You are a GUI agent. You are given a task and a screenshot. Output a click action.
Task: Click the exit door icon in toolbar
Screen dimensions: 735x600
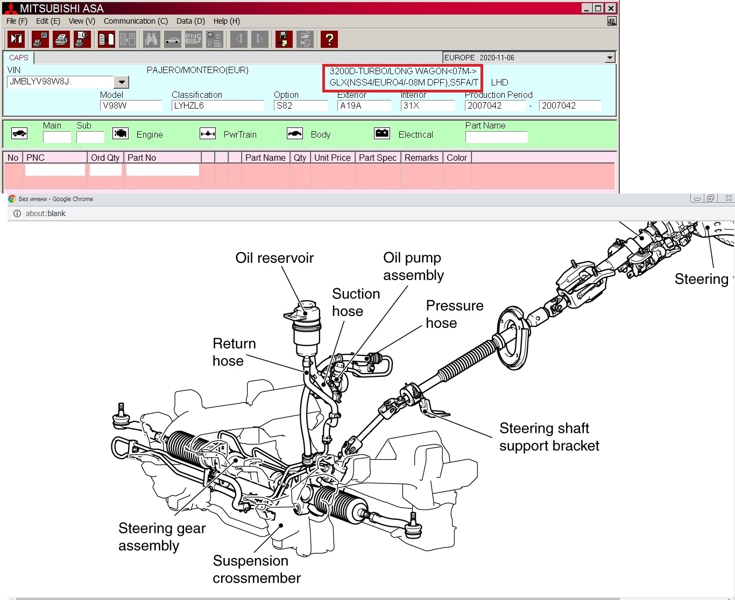pyautogui.click(x=16, y=39)
